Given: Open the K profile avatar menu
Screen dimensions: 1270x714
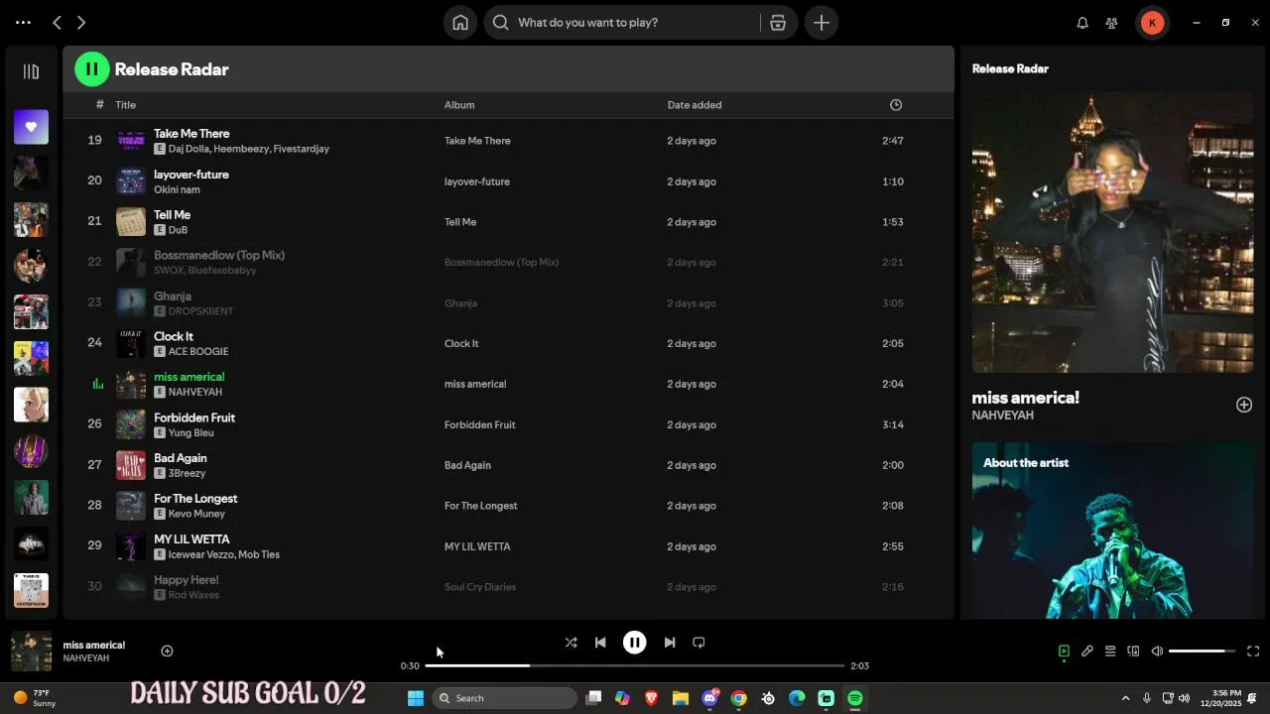Looking at the screenshot, I should pos(1152,22).
